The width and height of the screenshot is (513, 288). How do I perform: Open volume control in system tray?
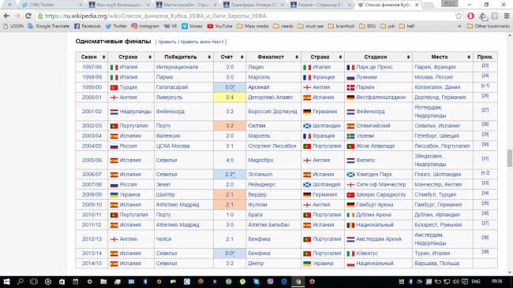(455, 282)
